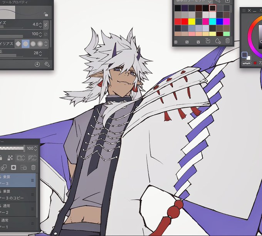
Task: Select the no anti-aliasing option (jagged dot)
Action: point(18,44)
